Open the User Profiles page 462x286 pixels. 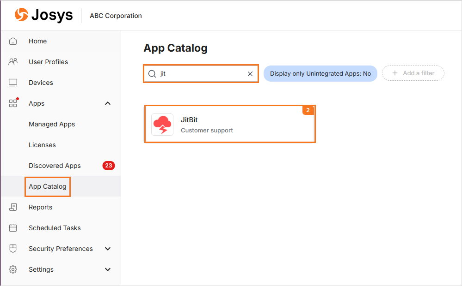[48, 62]
